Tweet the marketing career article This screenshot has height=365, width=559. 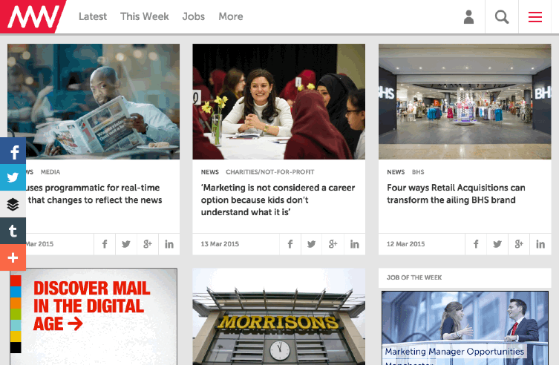[311, 244]
